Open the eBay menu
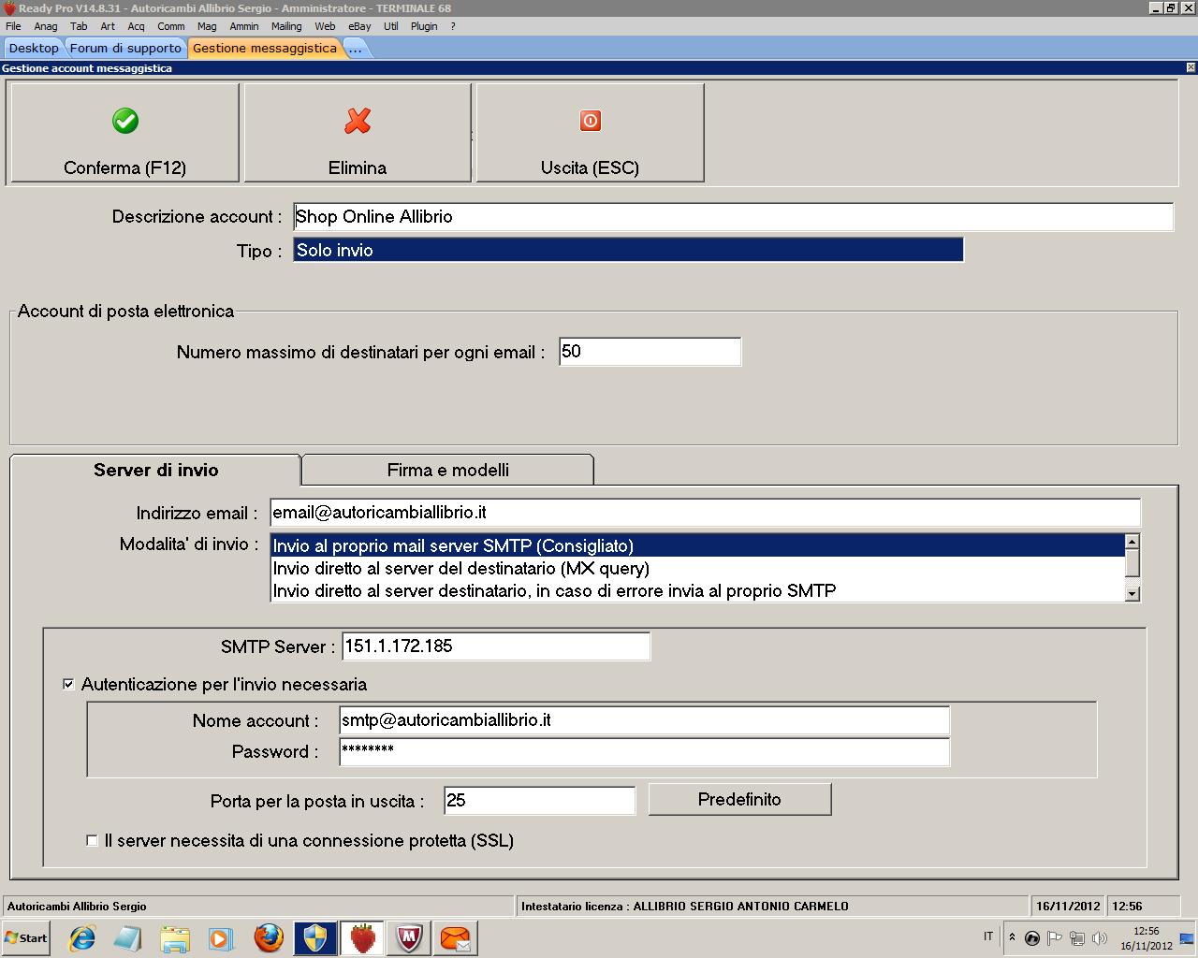Screen dimensions: 1198x958 359,26
